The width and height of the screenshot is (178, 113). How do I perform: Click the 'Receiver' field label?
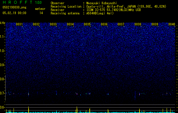point(57,10)
